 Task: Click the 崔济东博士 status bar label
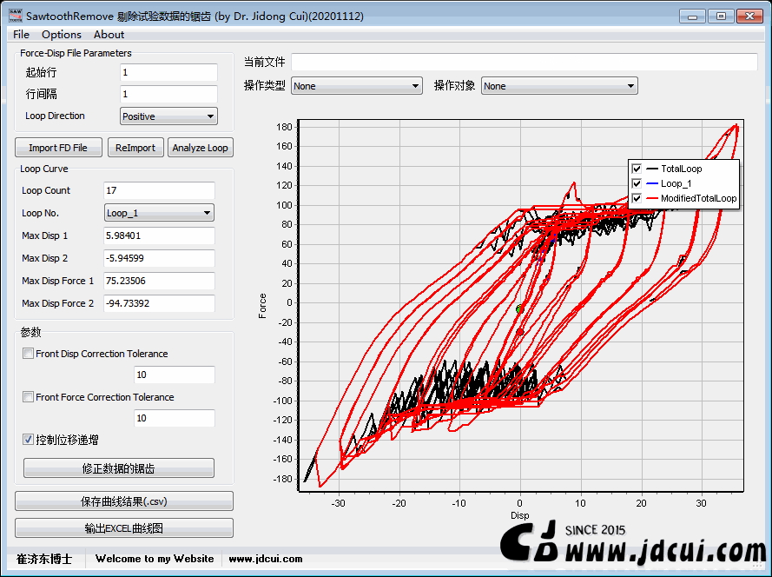coord(44,559)
